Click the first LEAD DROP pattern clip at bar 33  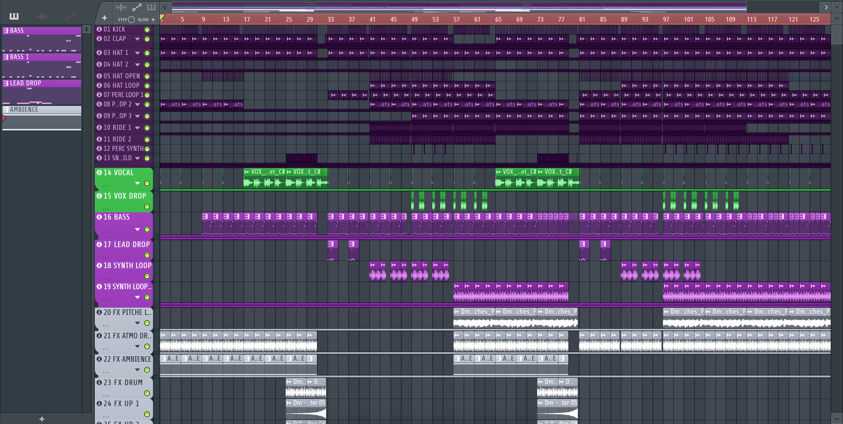click(333, 250)
